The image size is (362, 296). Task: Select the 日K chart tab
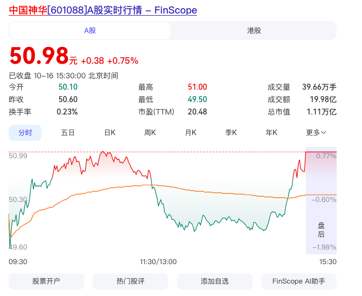click(110, 133)
